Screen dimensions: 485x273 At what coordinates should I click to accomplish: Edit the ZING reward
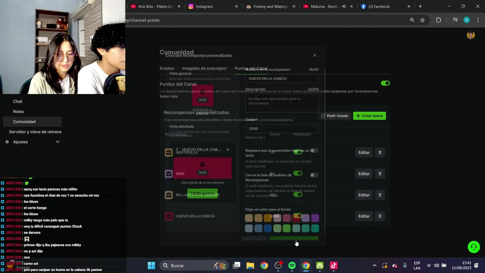(364, 174)
